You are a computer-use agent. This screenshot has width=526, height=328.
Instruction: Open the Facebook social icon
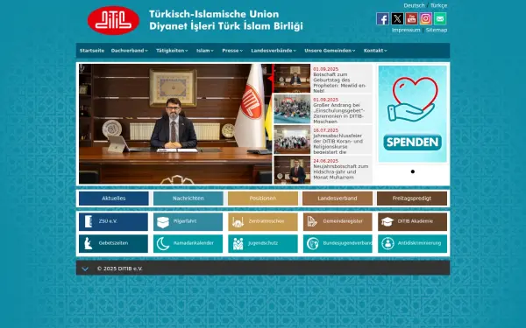382,18
